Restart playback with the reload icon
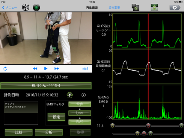Screen dimensions: 184x138 click(5, 69)
